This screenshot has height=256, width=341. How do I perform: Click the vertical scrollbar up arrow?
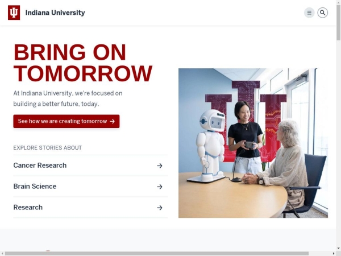point(338,2)
